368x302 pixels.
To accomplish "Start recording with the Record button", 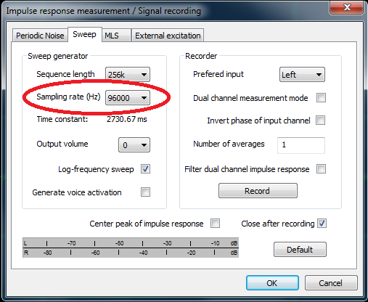I will click(258, 191).
